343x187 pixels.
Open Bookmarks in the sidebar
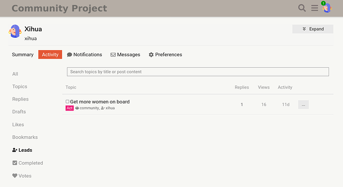[x=25, y=137]
